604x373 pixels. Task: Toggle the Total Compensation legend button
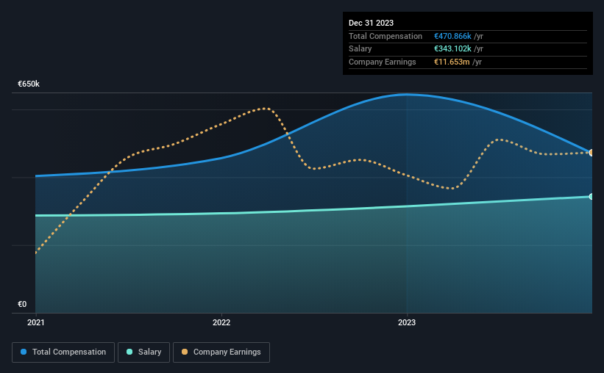coord(63,352)
